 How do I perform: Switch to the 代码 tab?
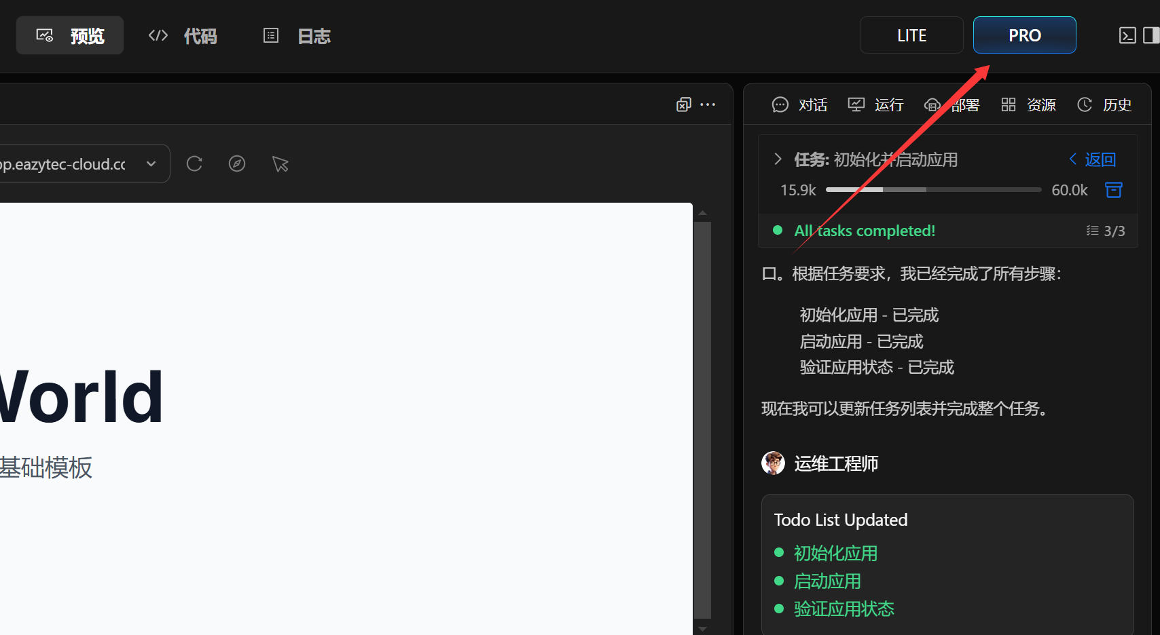click(183, 36)
